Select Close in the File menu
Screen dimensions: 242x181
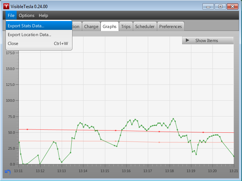tap(39, 43)
